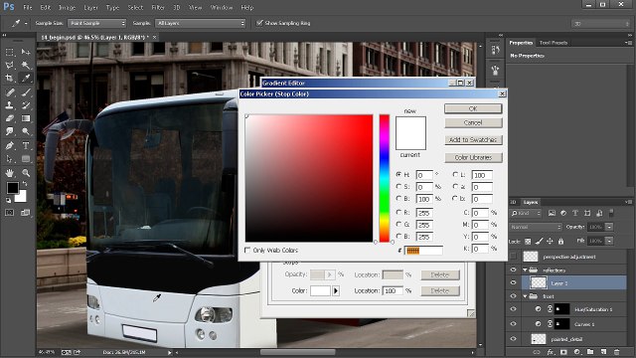The width and height of the screenshot is (636, 358).
Task: Select the Pen tool
Action: [x=9, y=145]
